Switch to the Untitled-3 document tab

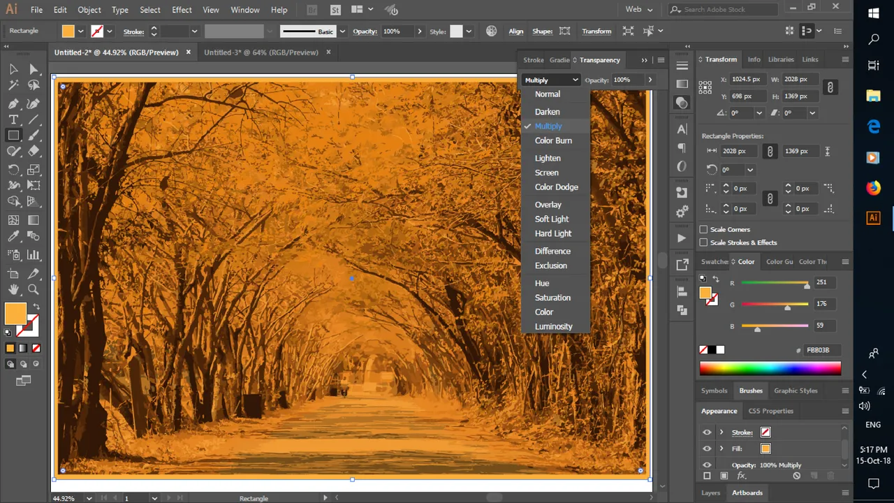click(261, 52)
